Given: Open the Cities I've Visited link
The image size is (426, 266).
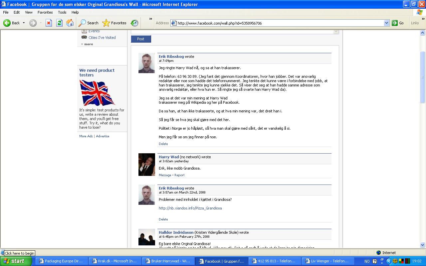Looking at the screenshot, I should pos(102,38).
